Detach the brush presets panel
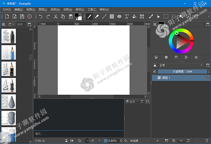The height and width of the screenshot is (144, 211). tap(29, 24)
